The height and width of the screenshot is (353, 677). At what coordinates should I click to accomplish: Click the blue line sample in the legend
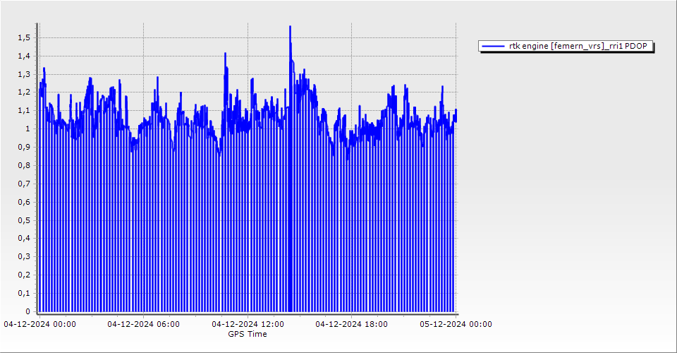point(493,46)
